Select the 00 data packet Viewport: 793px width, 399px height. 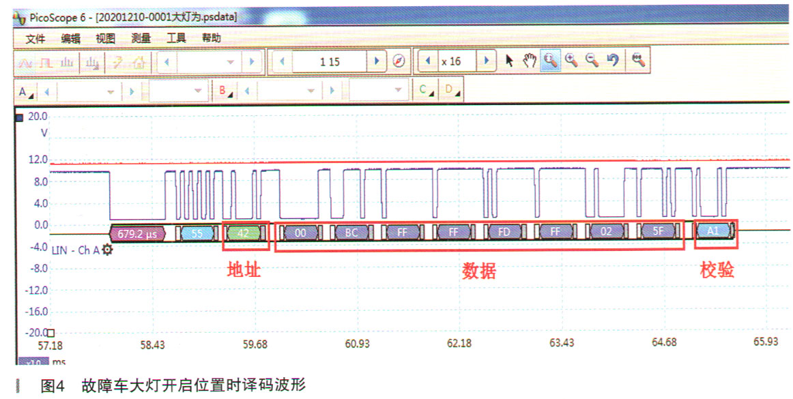[x=300, y=232]
